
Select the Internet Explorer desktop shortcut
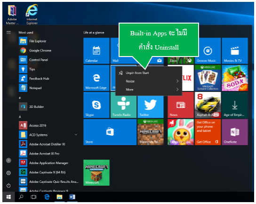(x=32, y=15)
